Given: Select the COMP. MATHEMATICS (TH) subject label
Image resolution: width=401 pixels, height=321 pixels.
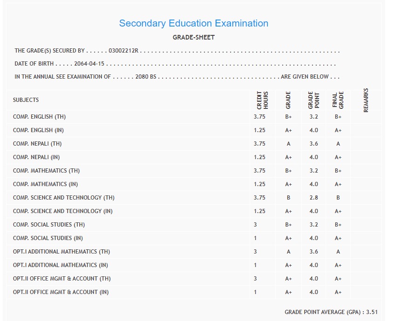Looking at the screenshot, I should pyautogui.click(x=47, y=171).
